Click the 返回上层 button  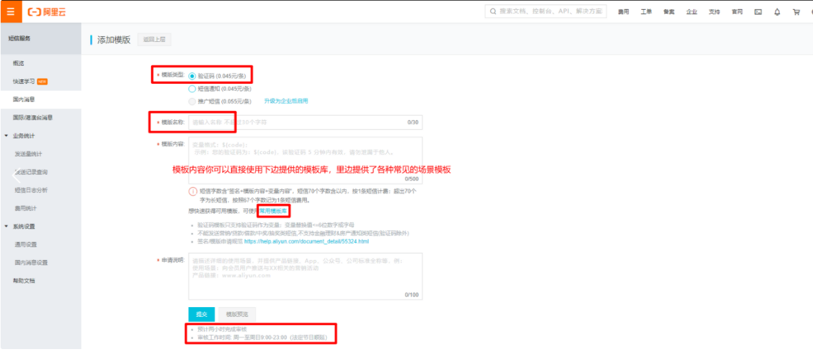pyautogui.click(x=154, y=39)
